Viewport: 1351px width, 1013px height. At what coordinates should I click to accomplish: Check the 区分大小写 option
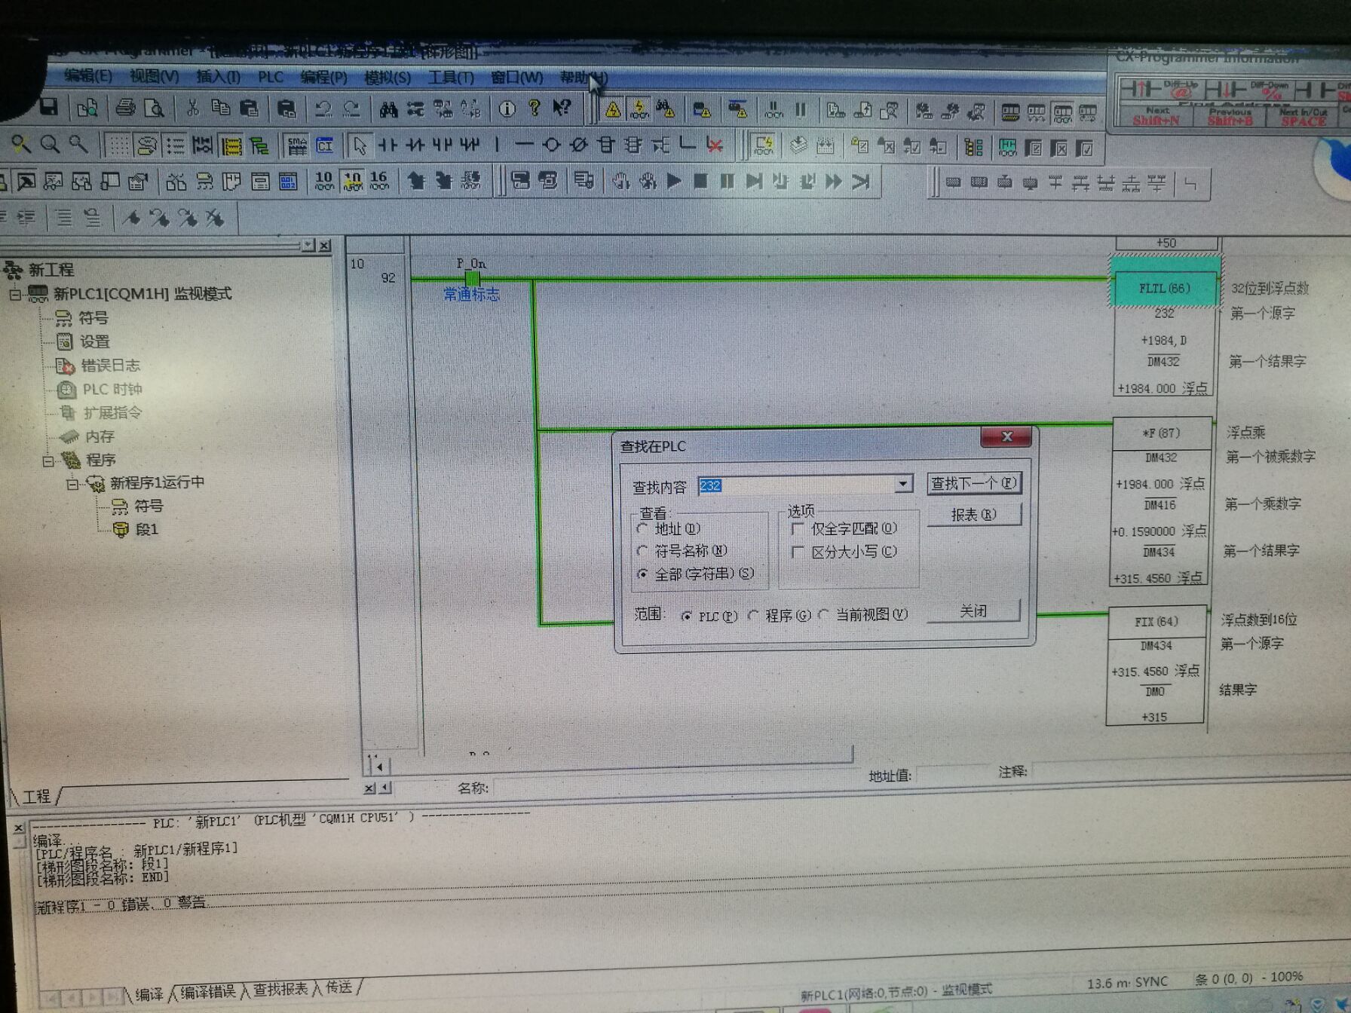pyautogui.click(x=798, y=552)
